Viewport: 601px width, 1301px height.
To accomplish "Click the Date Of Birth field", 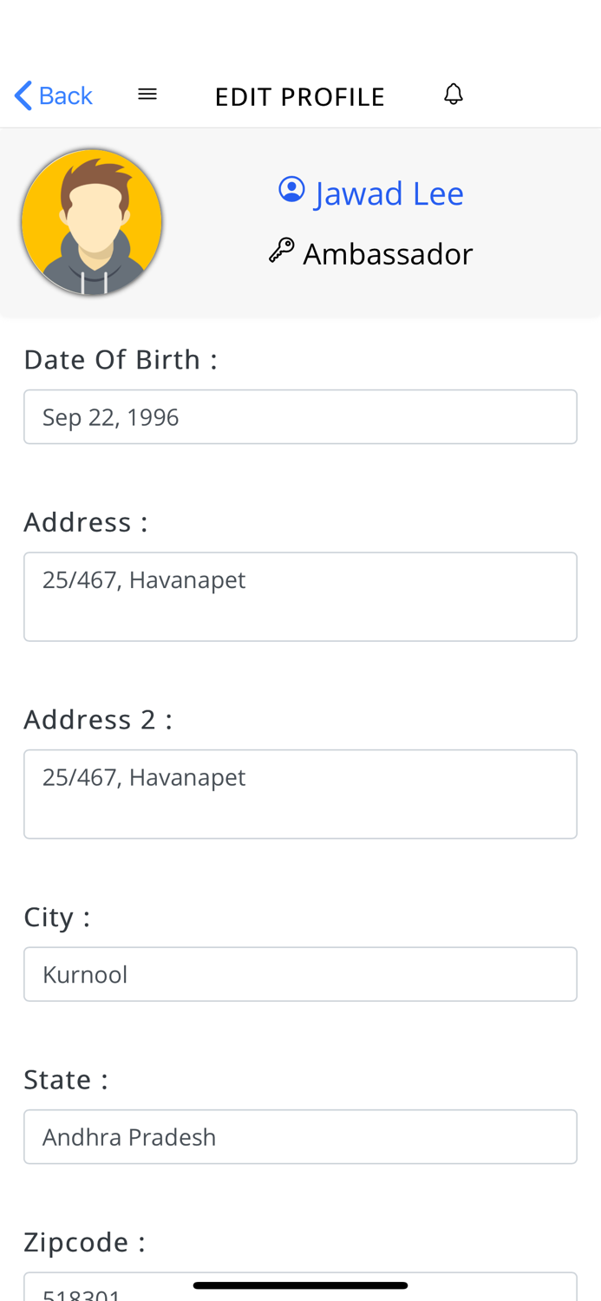I will [x=300, y=417].
